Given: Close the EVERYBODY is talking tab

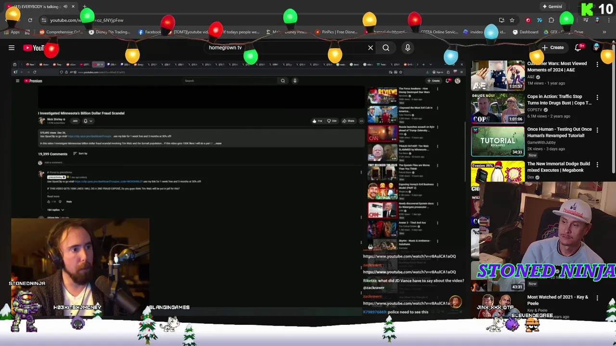Looking at the screenshot, I should coord(73,7).
